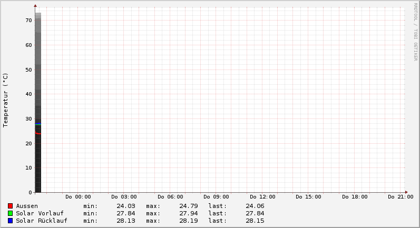Click the blue Solar Rücklauf legend swatch
This screenshot has height=228, width=420.
10,221
